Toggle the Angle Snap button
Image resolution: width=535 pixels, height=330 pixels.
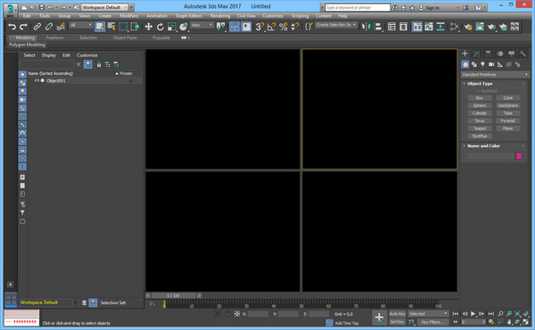tap(272, 27)
